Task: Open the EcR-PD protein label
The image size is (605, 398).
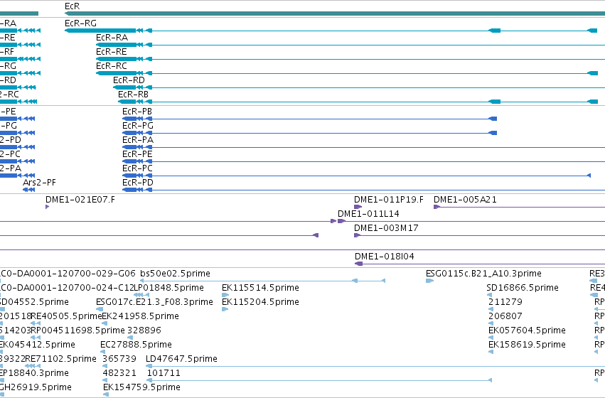Action: tap(138, 183)
